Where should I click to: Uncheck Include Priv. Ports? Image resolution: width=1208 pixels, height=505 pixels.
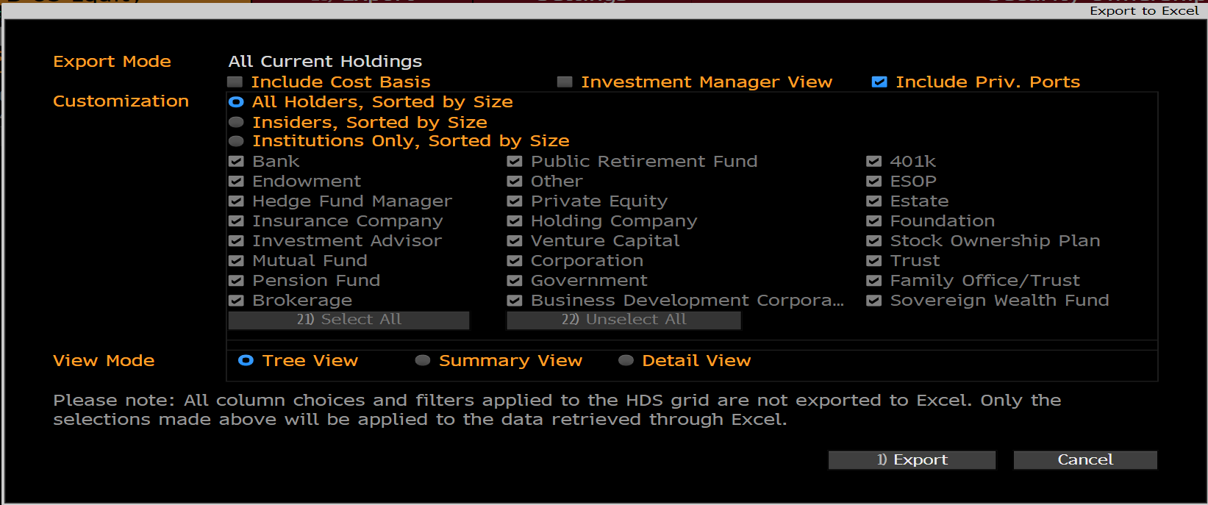879,82
